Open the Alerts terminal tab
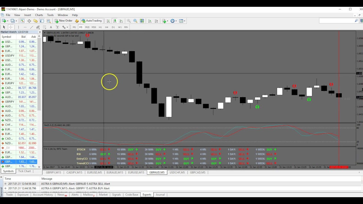Viewport: 363px width, 204px height. coord(75,195)
